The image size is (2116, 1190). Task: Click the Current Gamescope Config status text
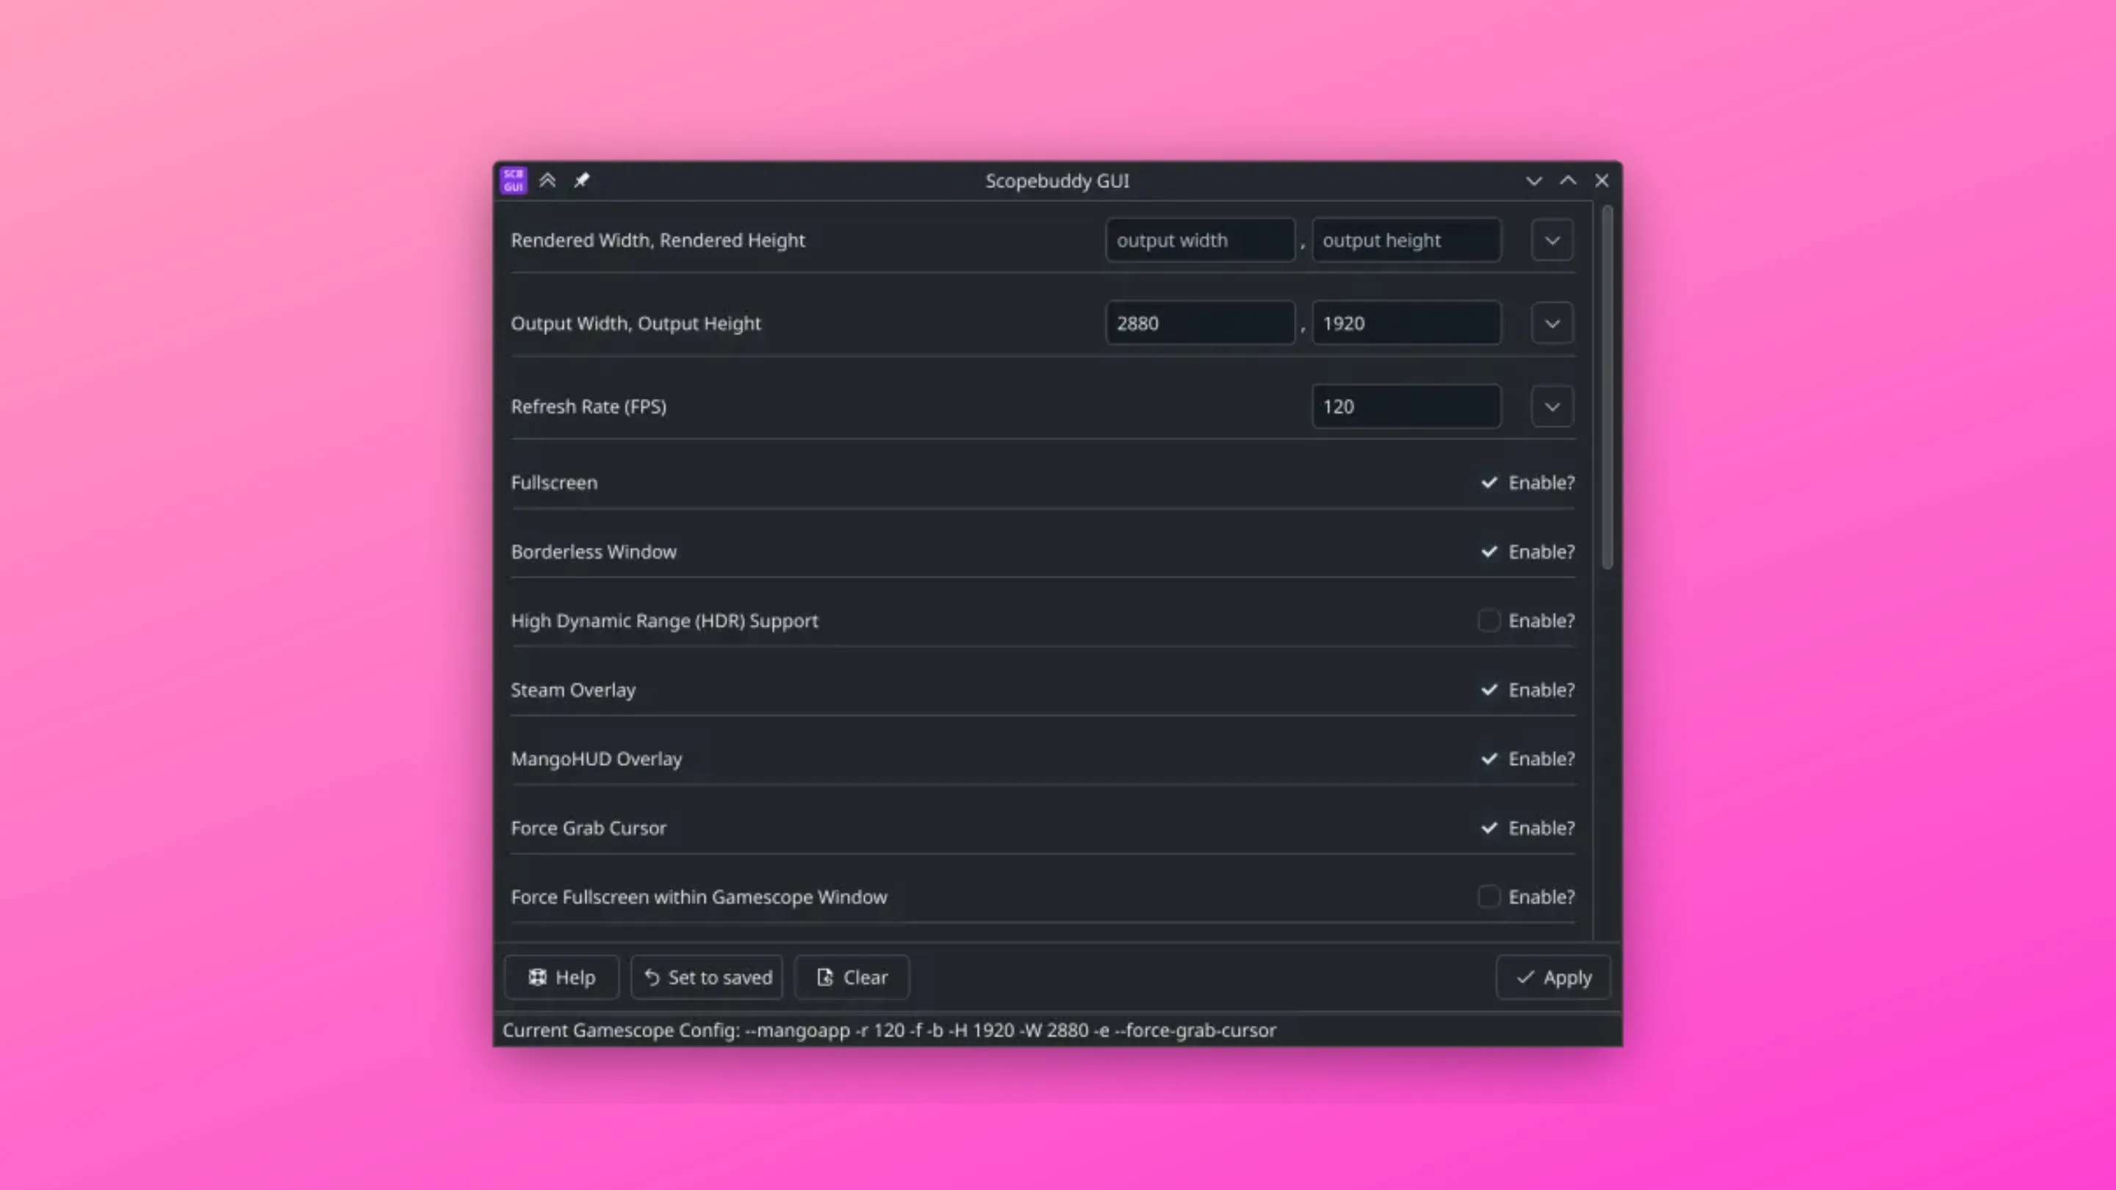coord(890,1030)
